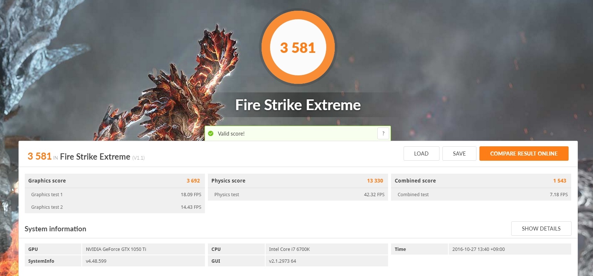
Task: Click the Graphics score header row
Action: pyautogui.click(x=115, y=181)
